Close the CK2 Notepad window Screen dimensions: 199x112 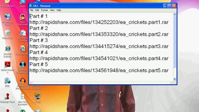[x=174, y=6]
